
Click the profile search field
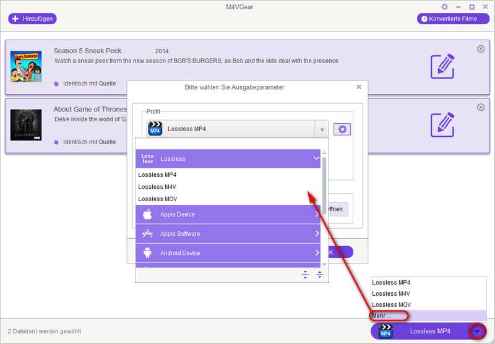(x=231, y=144)
